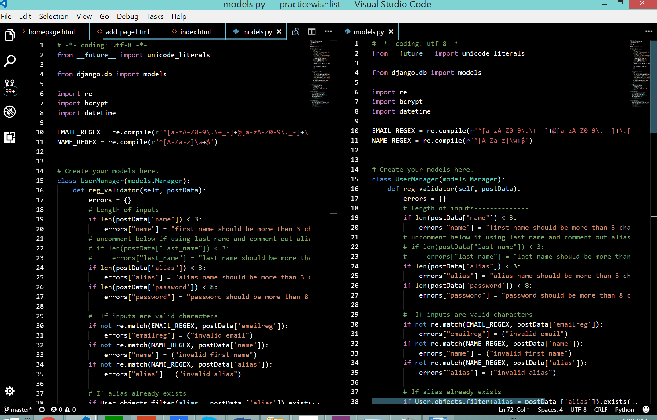Click the split editor icon in left group
The image size is (657, 420).
pos(312,32)
